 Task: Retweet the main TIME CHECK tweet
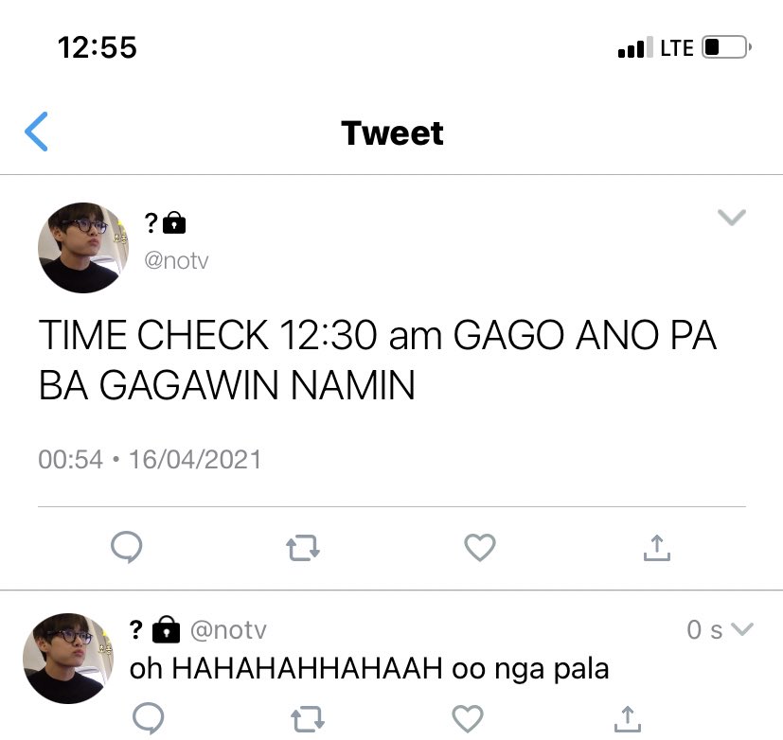tap(303, 548)
